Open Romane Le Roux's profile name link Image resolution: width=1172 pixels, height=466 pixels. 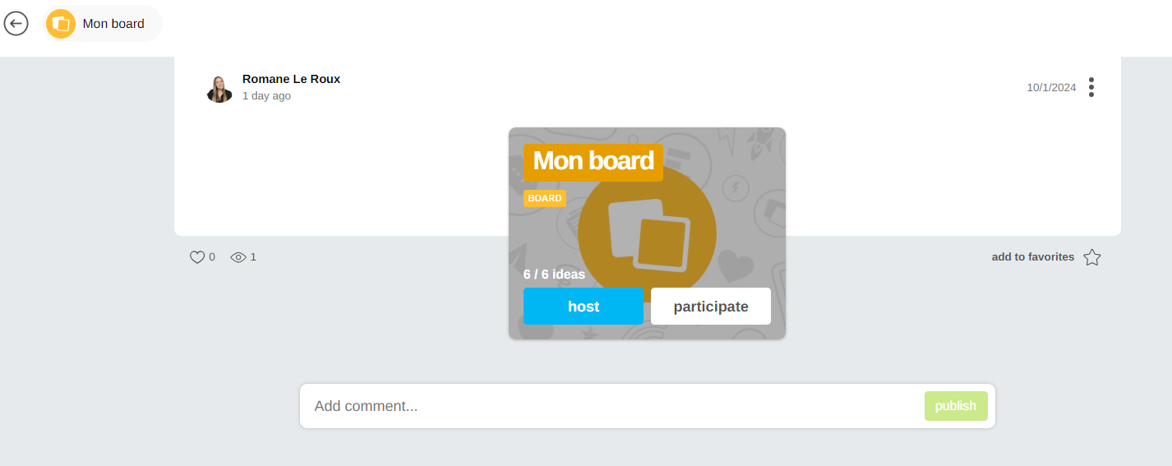pyautogui.click(x=291, y=79)
